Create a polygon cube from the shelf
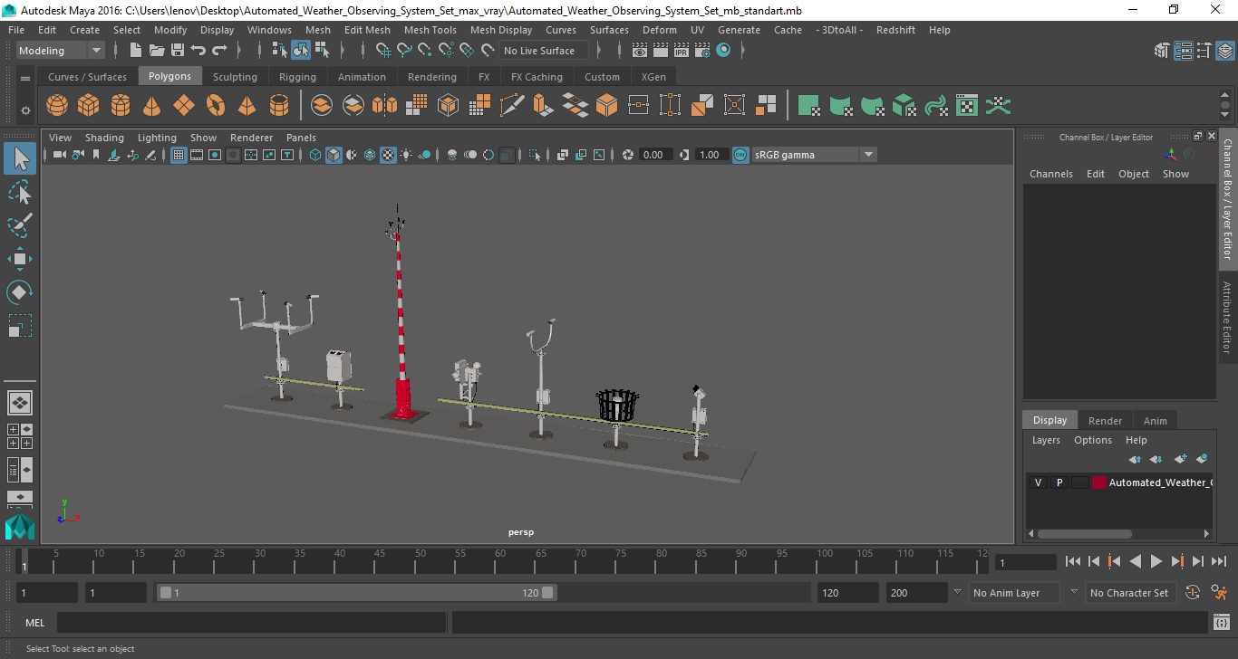 tap(89, 106)
